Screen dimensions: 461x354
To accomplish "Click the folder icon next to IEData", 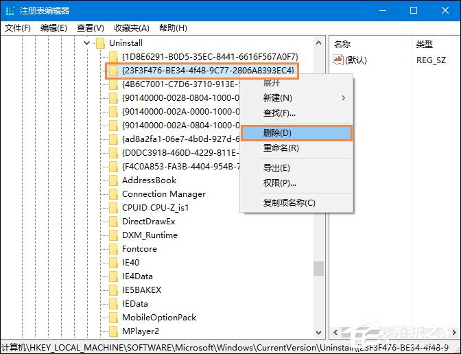I will (x=113, y=303).
